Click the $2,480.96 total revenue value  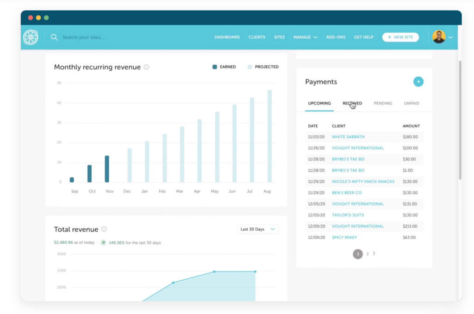pos(63,242)
